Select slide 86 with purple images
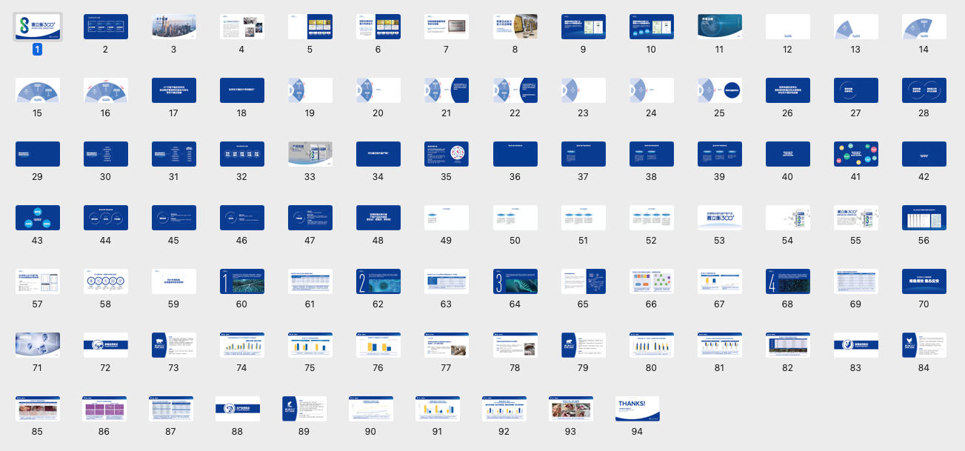The height and width of the screenshot is (451, 965). [x=104, y=409]
